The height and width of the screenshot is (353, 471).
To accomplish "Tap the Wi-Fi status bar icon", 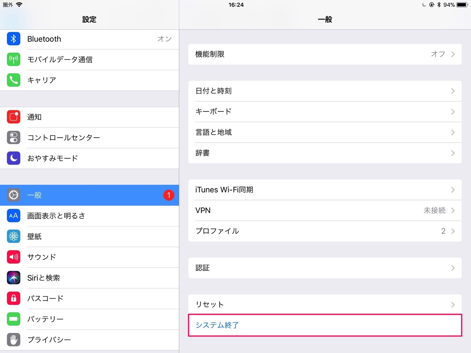I will 19,5.
